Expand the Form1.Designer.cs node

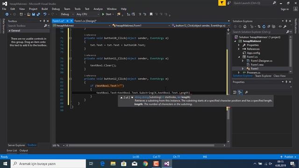tap(243, 61)
